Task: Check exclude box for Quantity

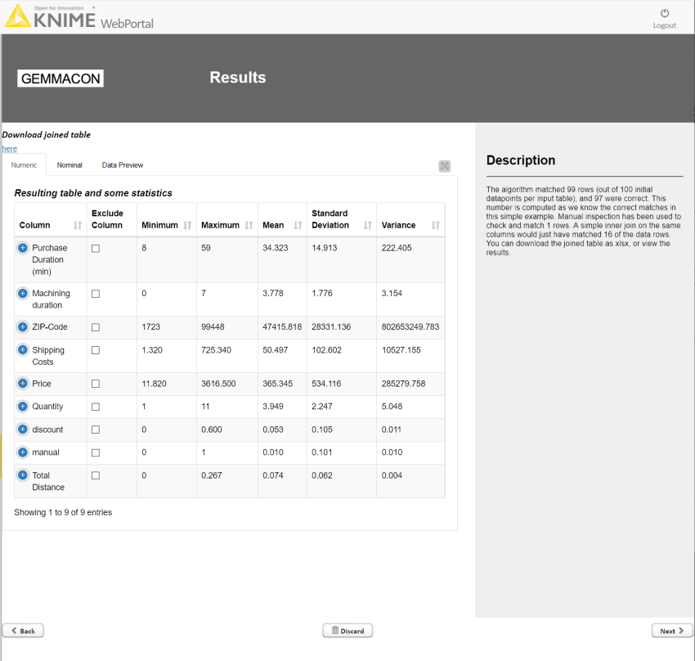Action: click(x=96, y=407)
